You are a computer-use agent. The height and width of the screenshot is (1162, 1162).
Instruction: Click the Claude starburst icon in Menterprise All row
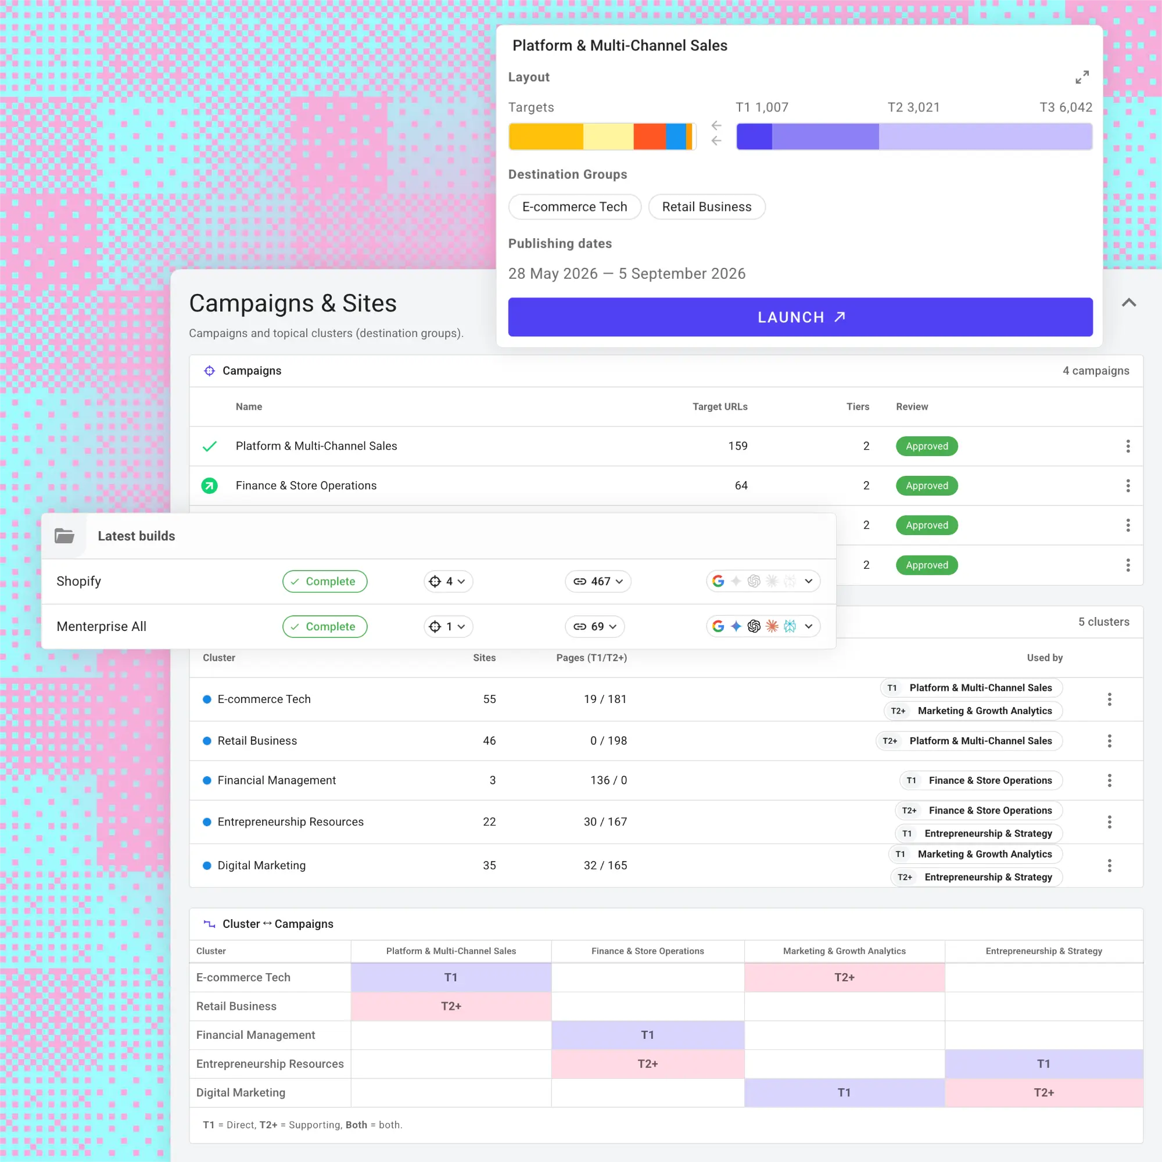pyautogui.click(x=772, y=626)
